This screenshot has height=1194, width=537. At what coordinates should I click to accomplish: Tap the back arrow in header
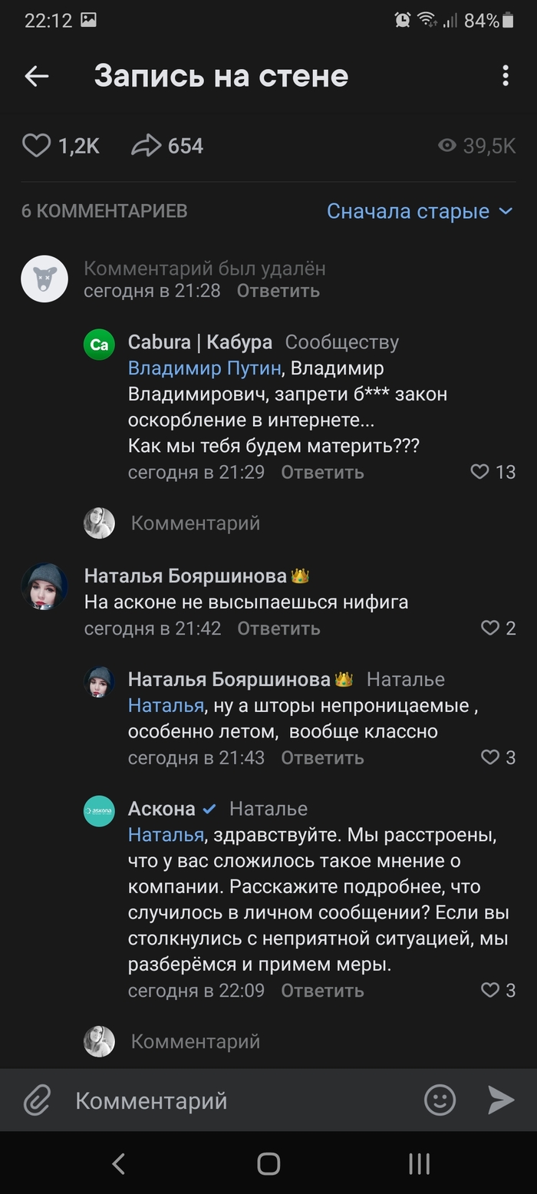[36, 76]
